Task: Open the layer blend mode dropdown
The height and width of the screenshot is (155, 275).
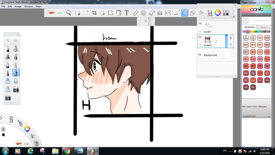Action: pos(214,17)
